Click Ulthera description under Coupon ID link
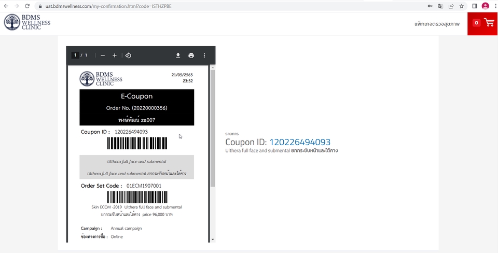 [281, 150]
